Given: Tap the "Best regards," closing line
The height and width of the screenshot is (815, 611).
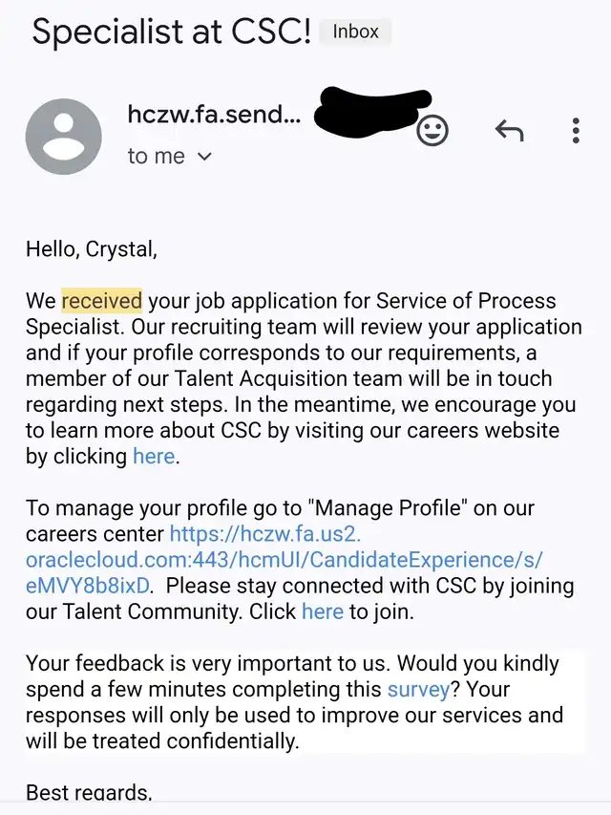Looking at the screenshot, I should point(89,792).
